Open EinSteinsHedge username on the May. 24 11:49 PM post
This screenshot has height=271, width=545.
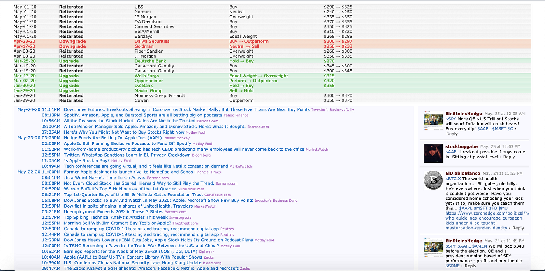click(x=464, y=241)
